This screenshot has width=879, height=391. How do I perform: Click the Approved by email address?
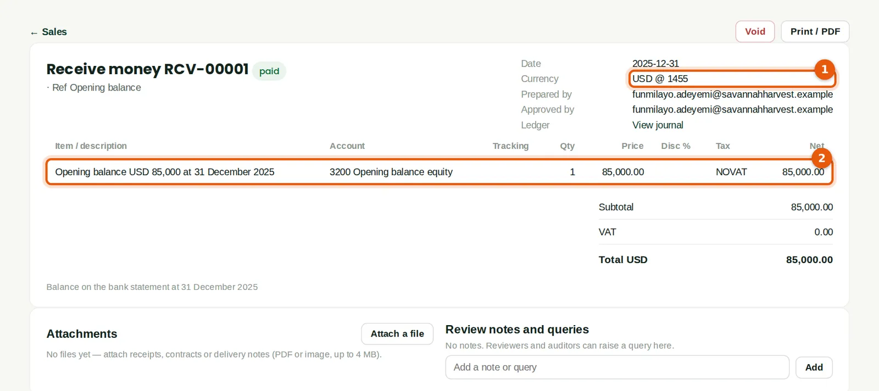(x=732, y=110)
